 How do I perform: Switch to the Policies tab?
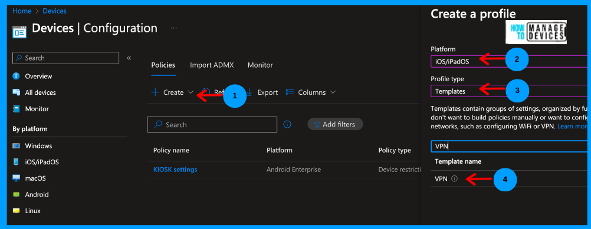pos(163,65)
